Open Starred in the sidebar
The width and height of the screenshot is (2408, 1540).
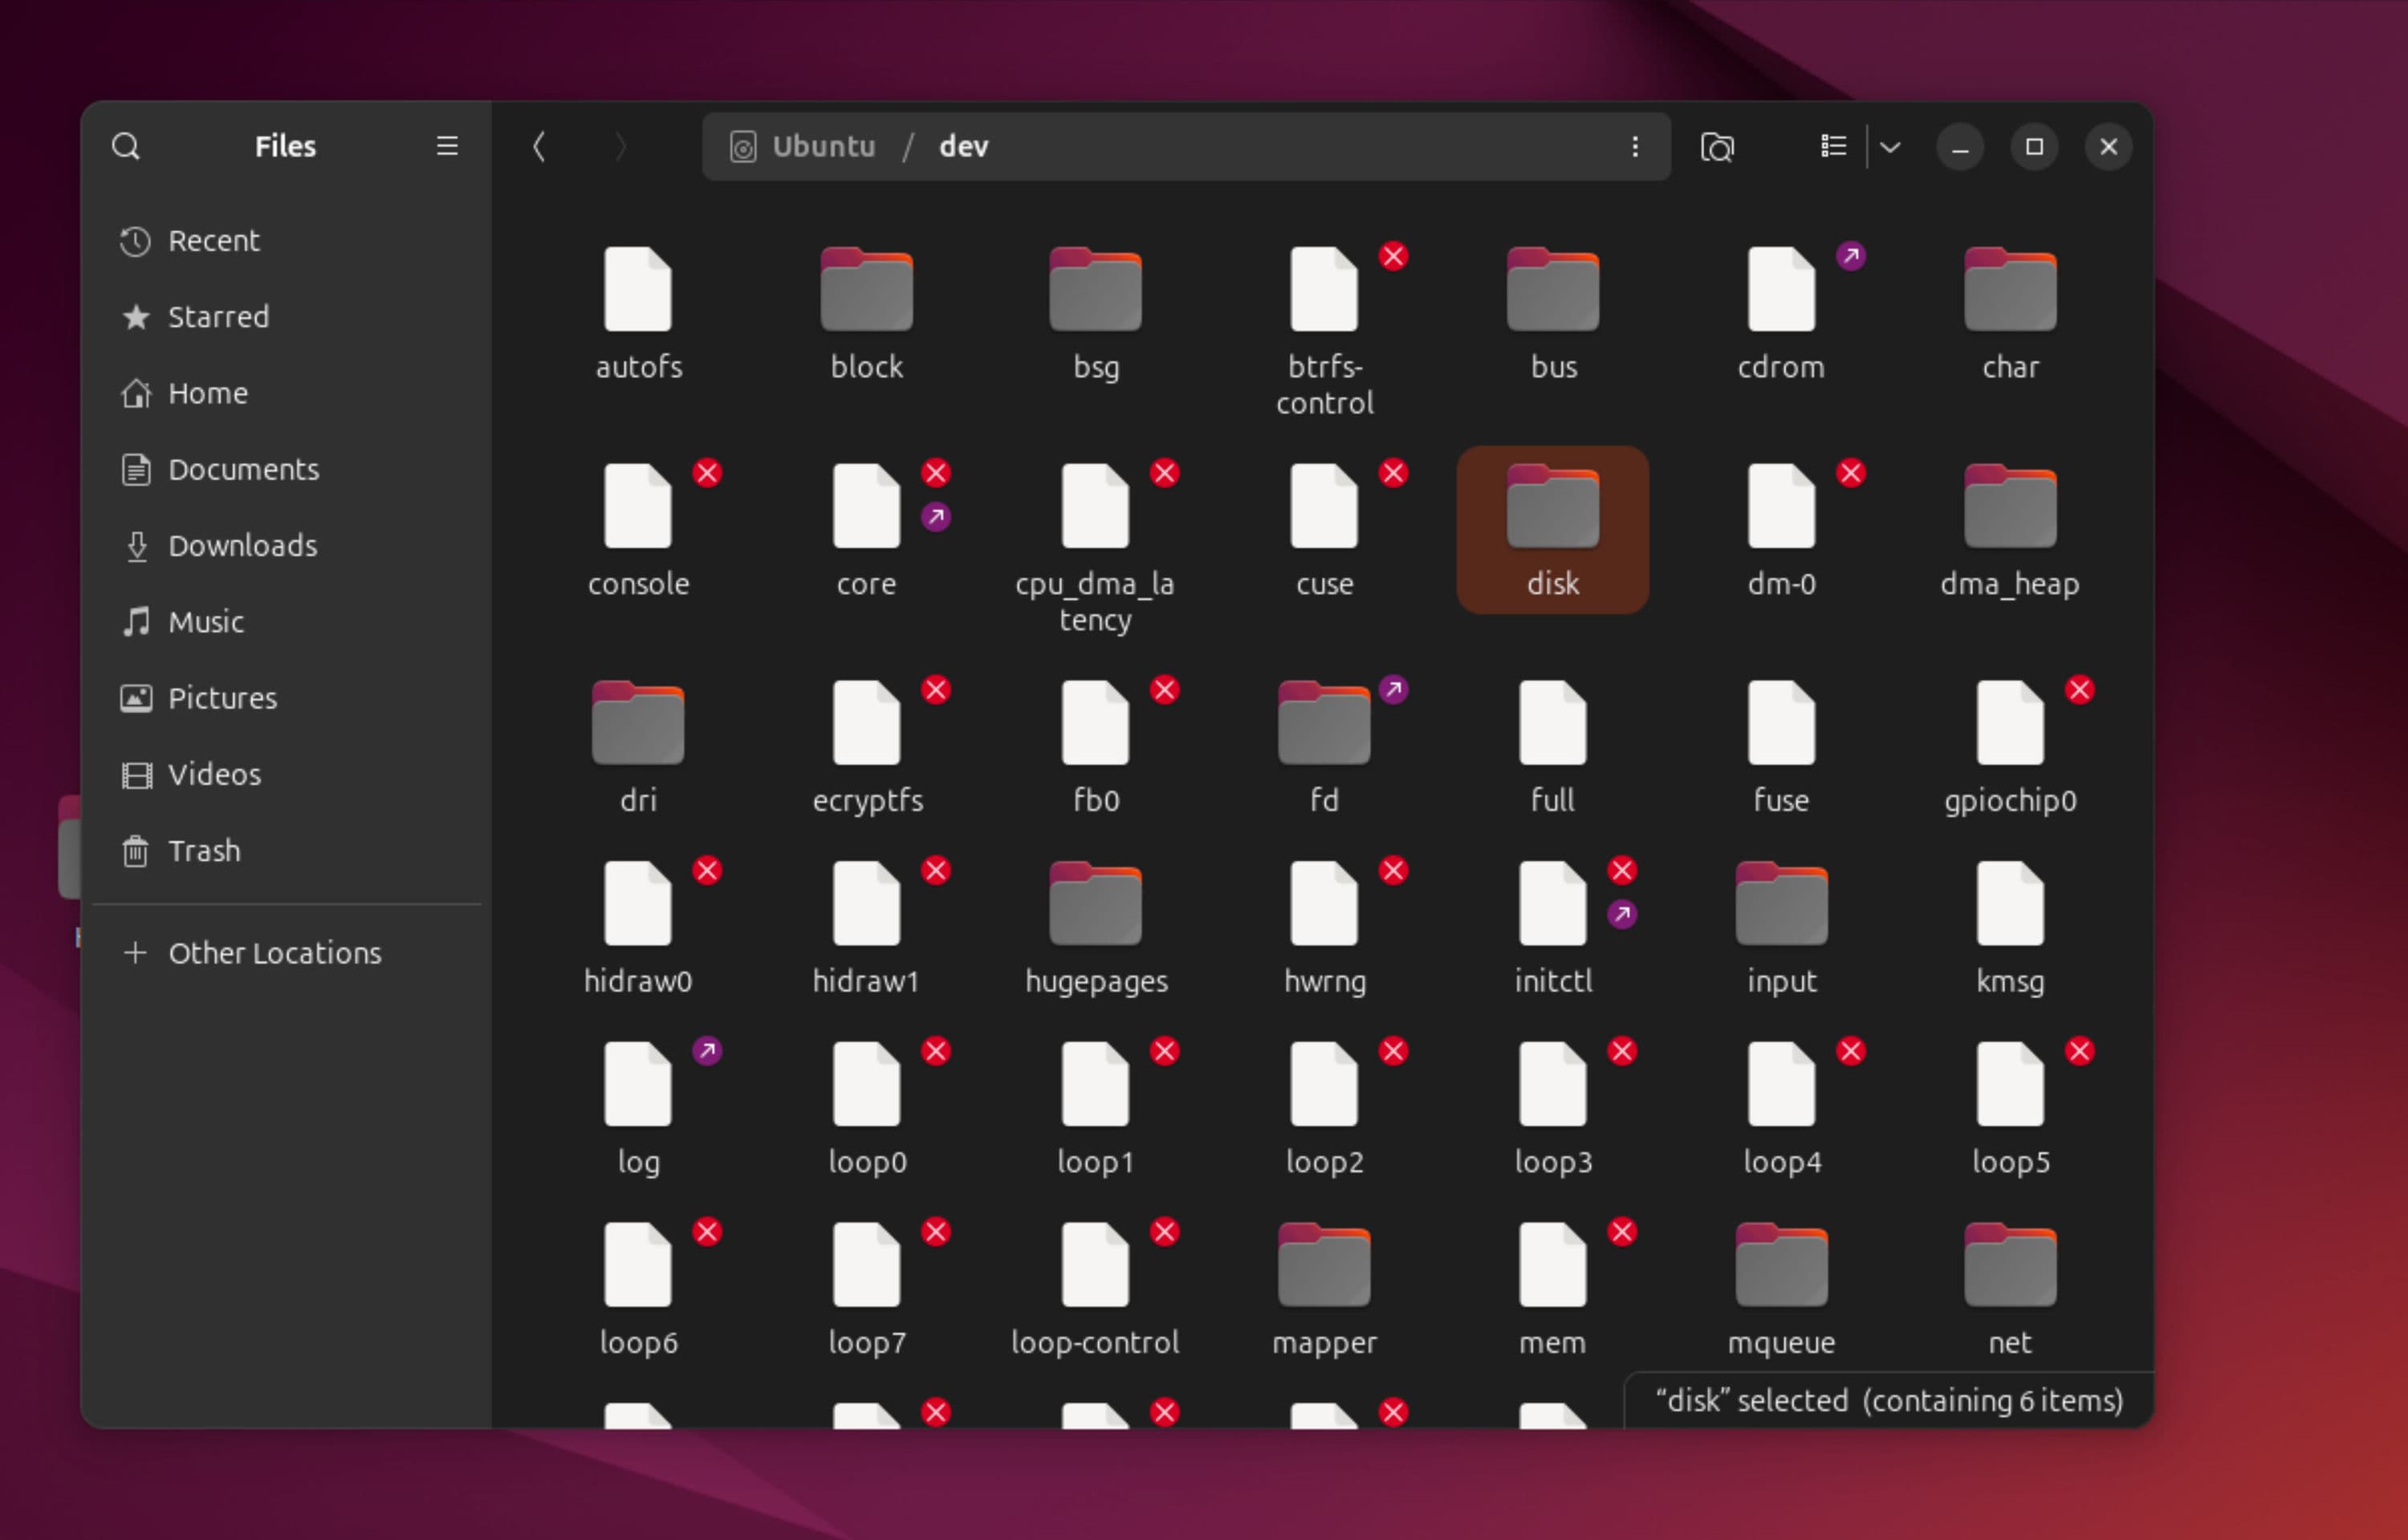coord(218,317)
